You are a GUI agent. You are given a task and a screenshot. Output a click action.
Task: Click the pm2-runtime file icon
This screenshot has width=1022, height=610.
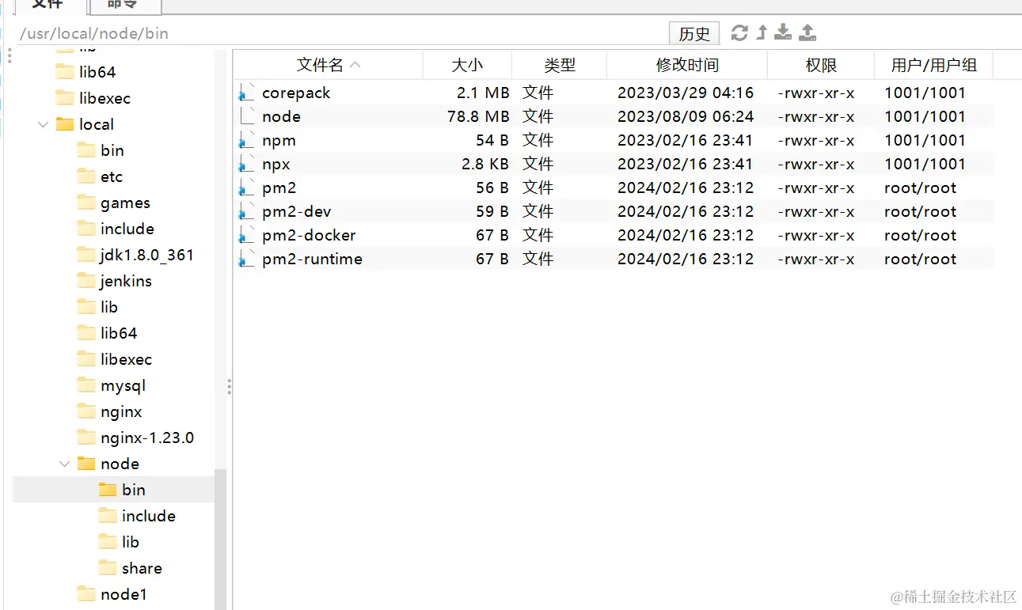(x=247, y=260)
